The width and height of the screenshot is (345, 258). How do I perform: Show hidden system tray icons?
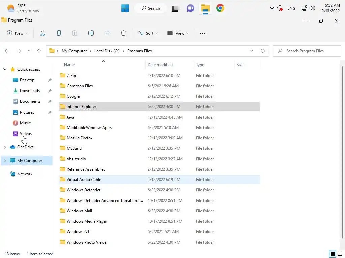point(272,8)
